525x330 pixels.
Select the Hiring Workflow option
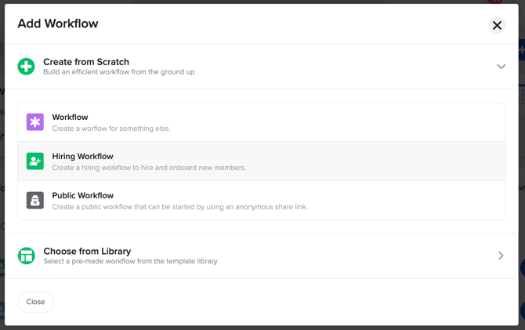(262, 161)
